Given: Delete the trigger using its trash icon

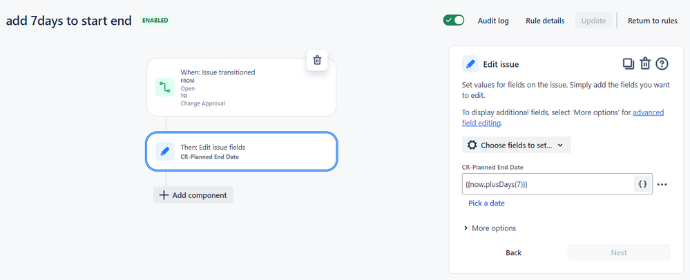Looking at the screenshot, I should (x=317, y=60).
